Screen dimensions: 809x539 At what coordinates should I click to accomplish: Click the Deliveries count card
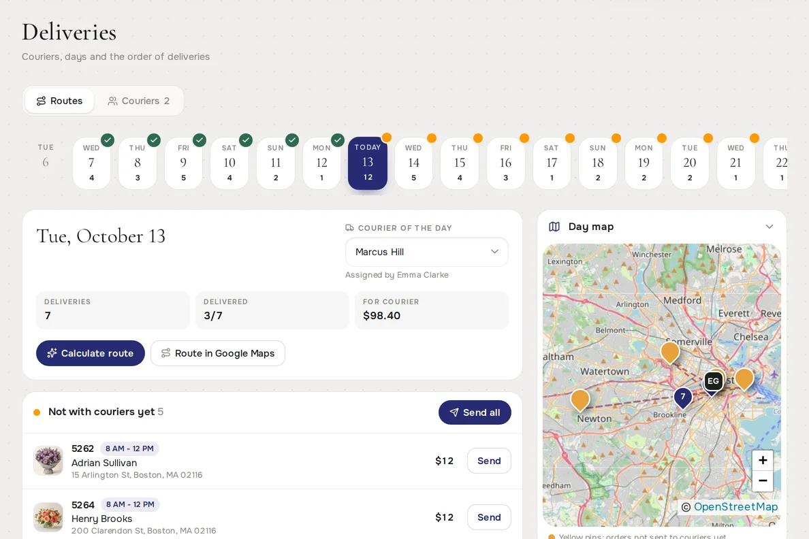113,310
